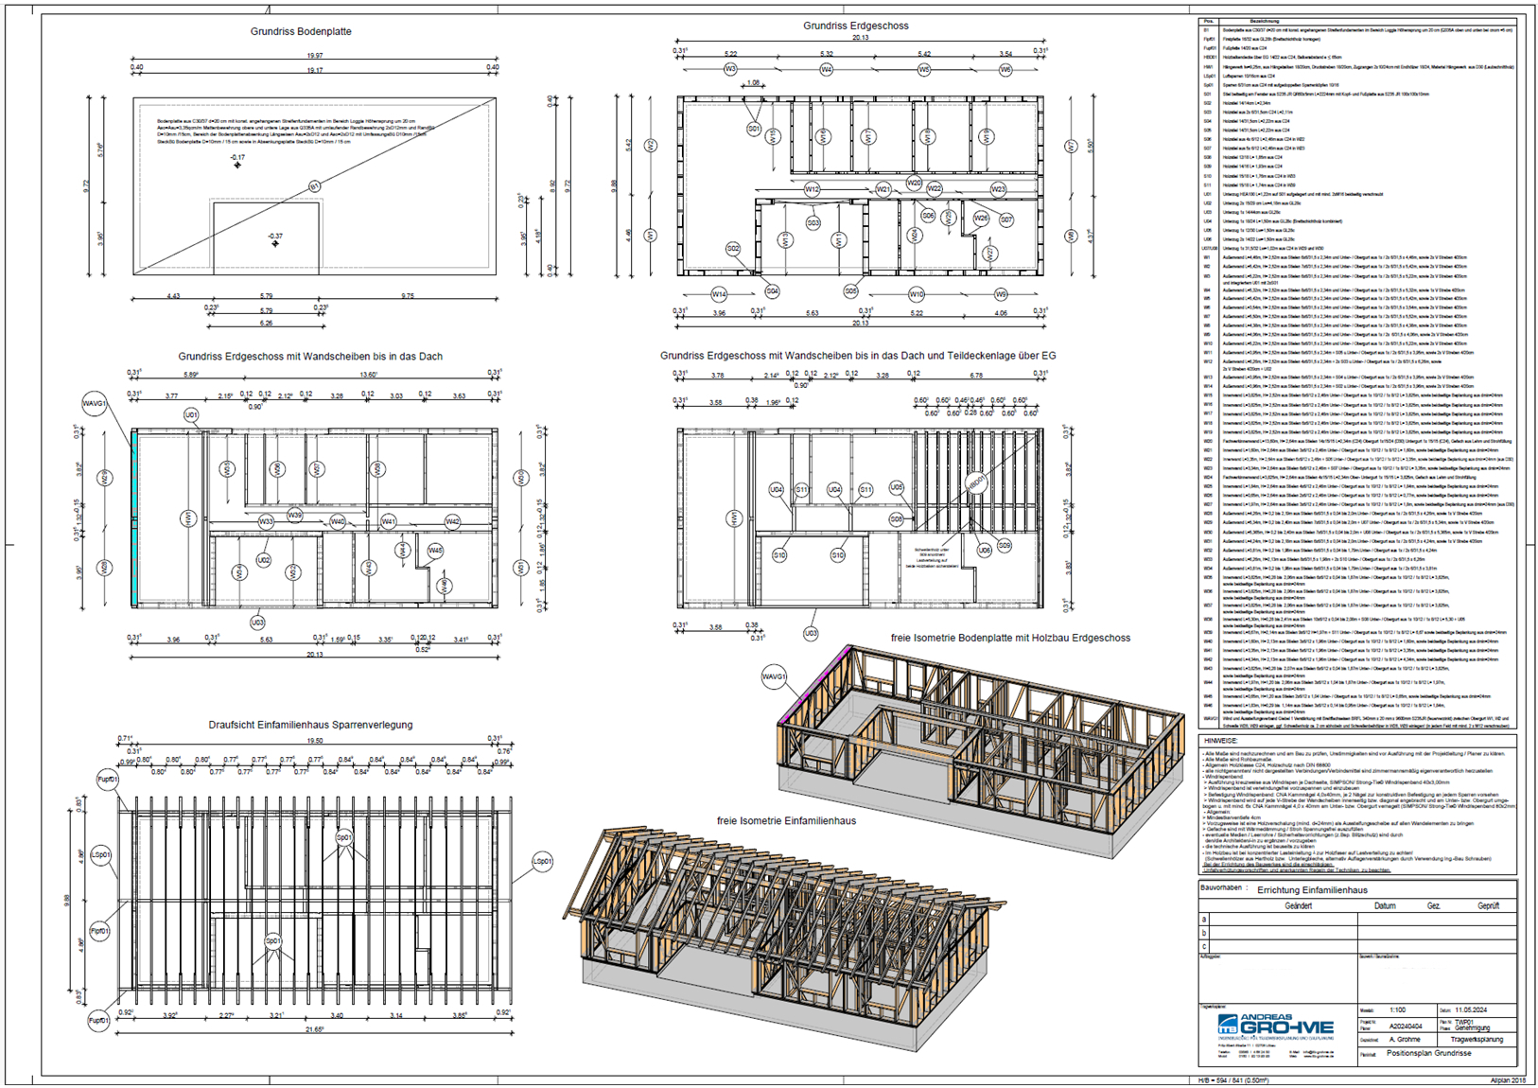
Task: Select the cyan highlighted gable wall strip
Action: pos(134,518)
